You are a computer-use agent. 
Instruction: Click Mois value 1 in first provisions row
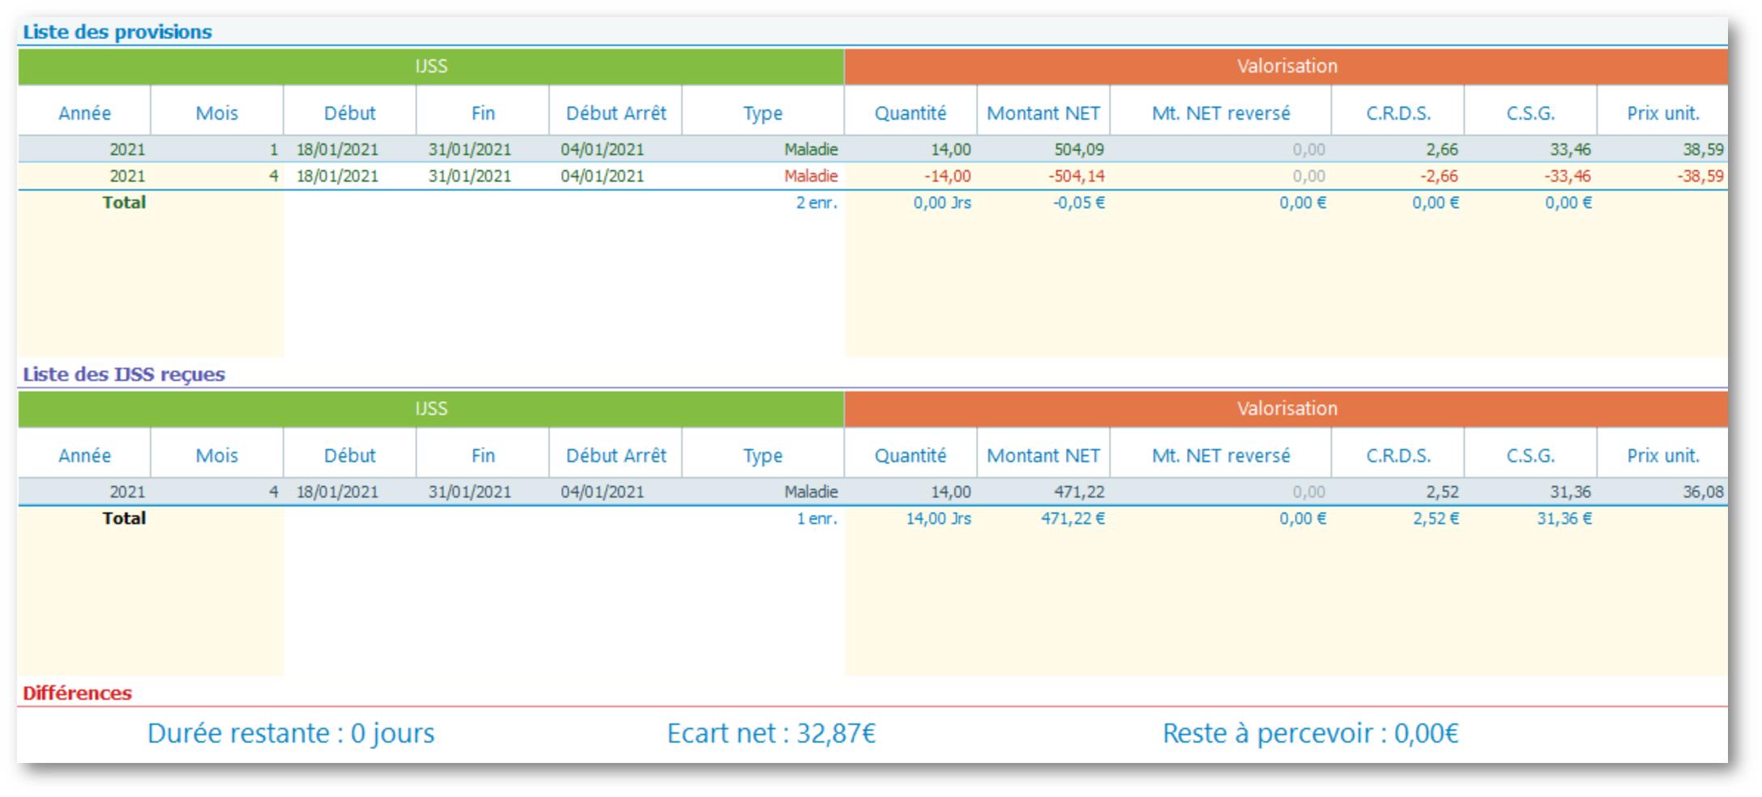(x=274, y=150)
